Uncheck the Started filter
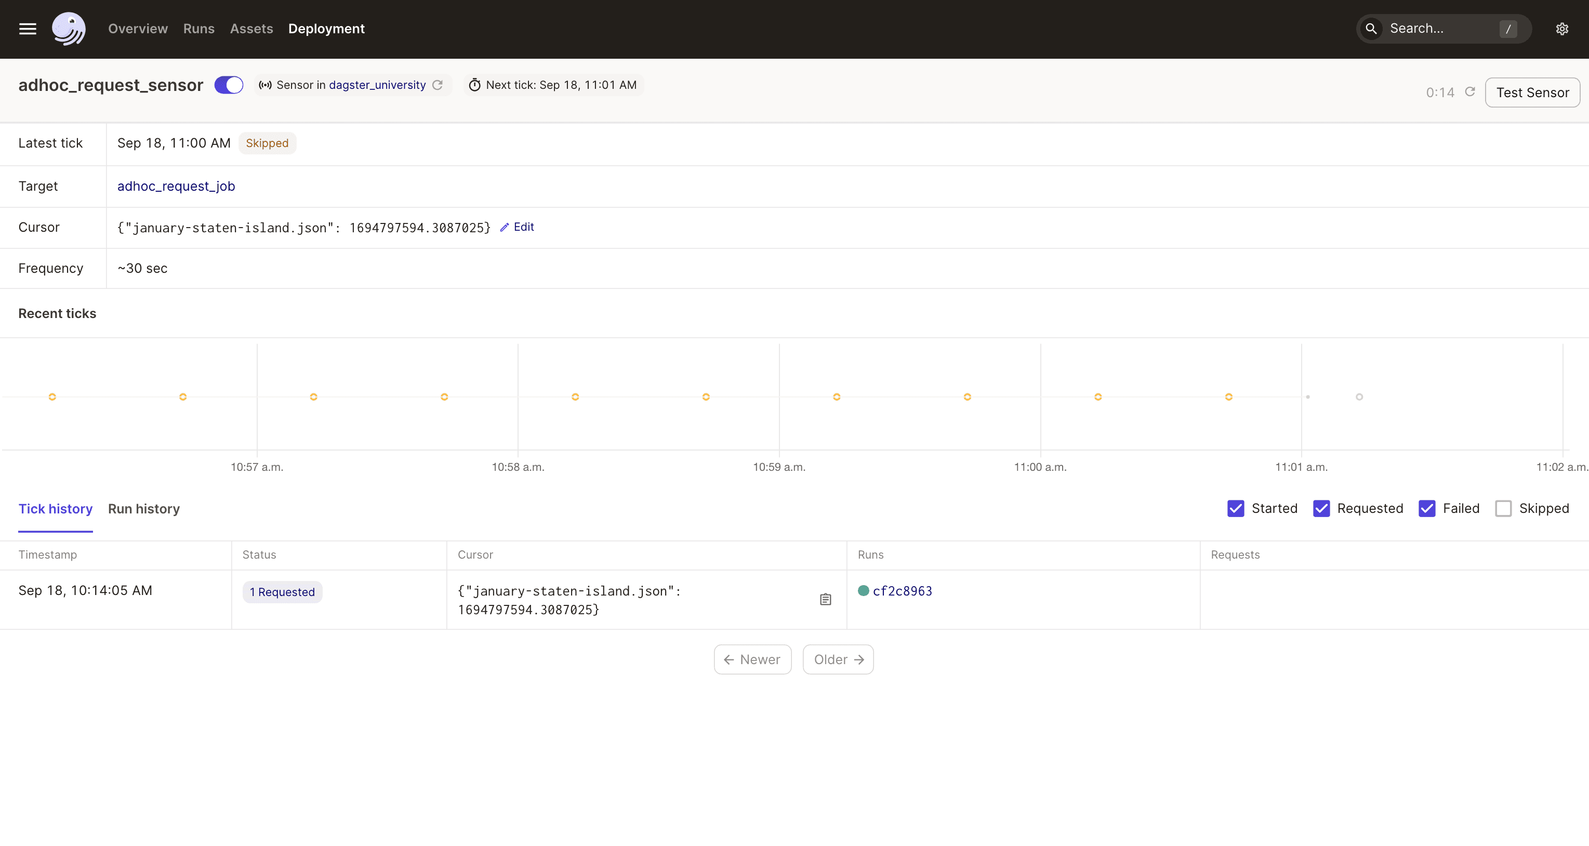 point(1236,508)
